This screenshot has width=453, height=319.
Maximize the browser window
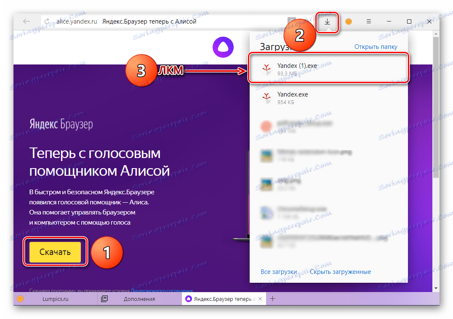pyautogui.click(x=409, y=21)
